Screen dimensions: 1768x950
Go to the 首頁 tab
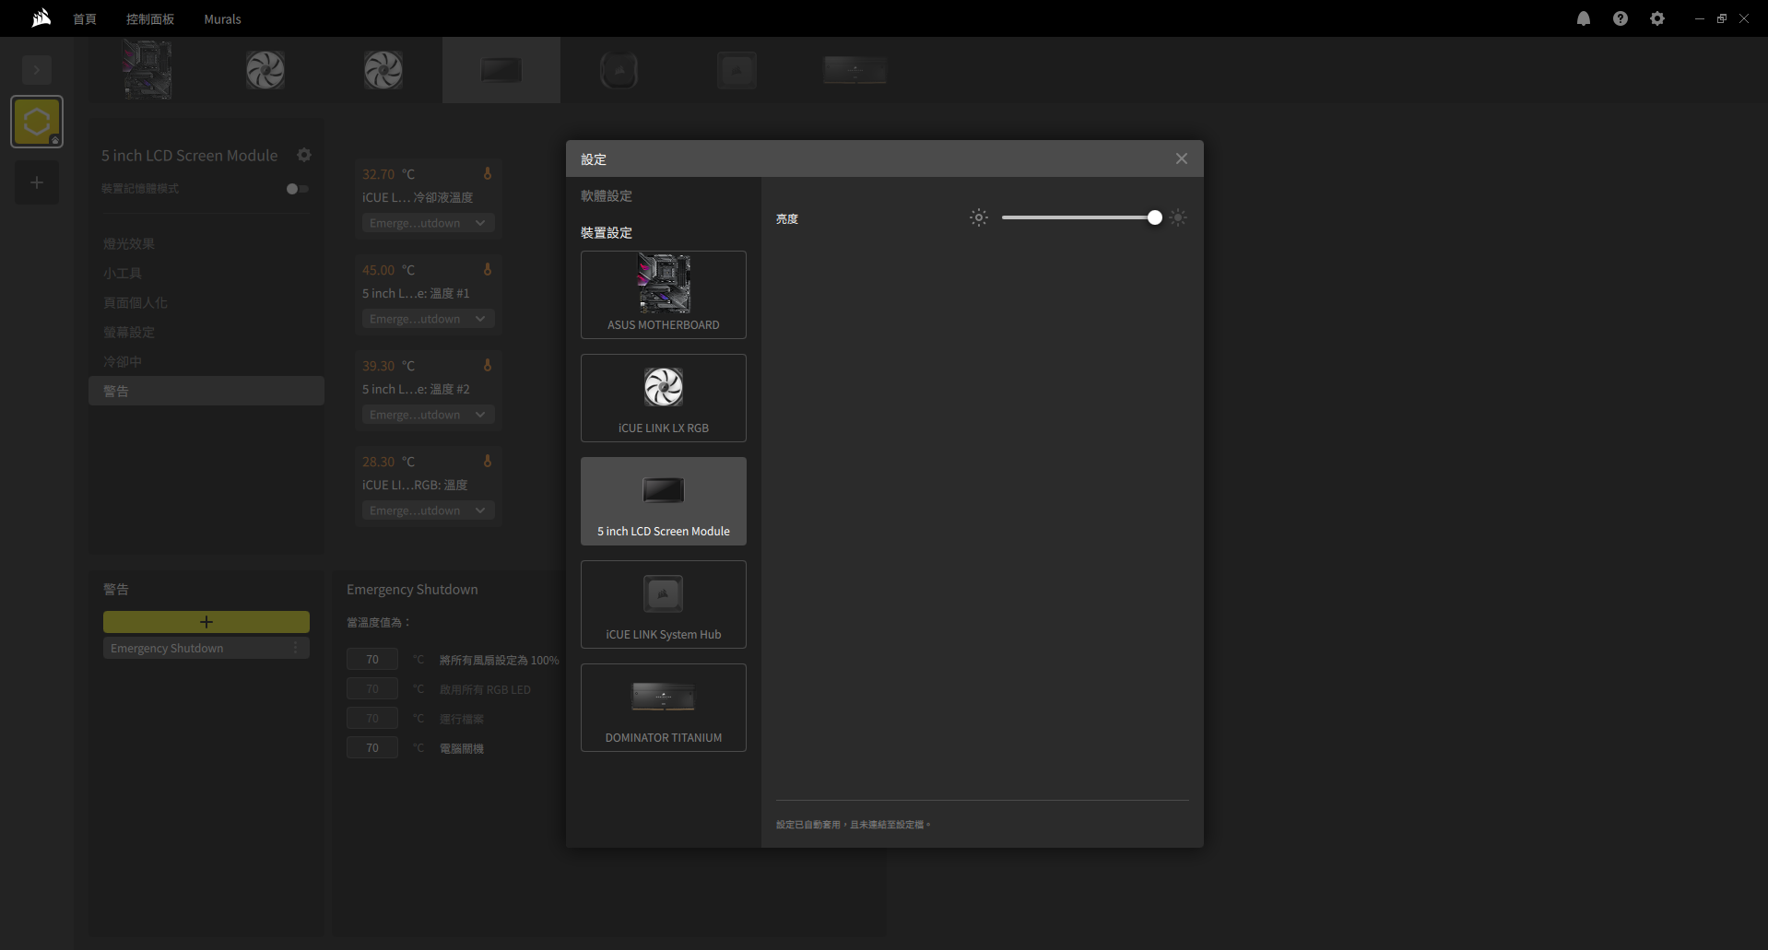point(85,18)
